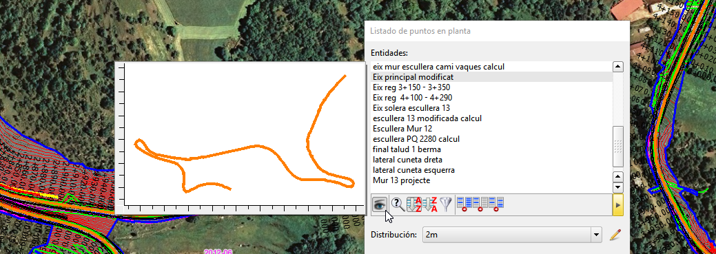Open the funnel filter tool
The image size is (716, 254).
pos(446,204)
